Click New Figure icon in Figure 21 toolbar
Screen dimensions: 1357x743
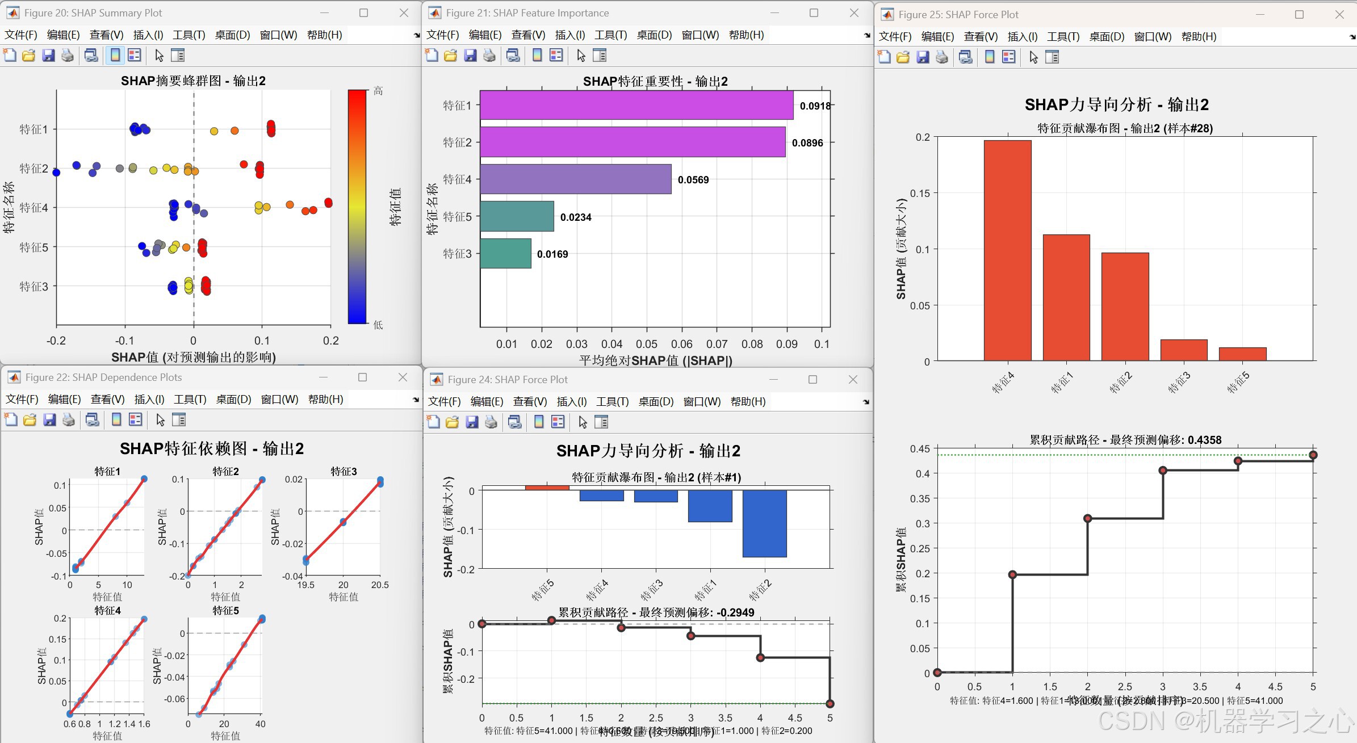[x=432, y=55]
